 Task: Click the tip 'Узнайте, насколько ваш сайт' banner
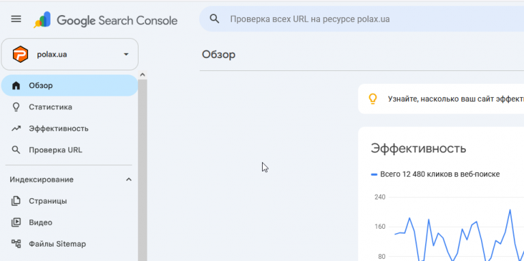pos(441,99)
